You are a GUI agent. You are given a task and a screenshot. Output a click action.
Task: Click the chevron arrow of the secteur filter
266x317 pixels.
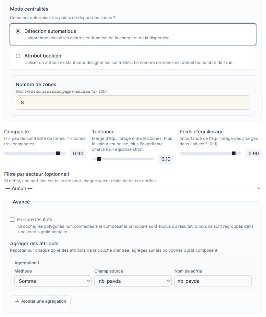(x=259, y=188)
